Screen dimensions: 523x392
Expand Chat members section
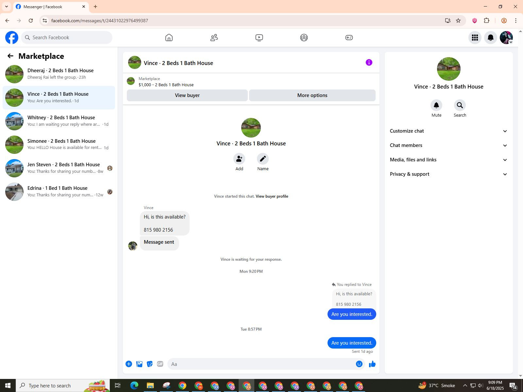(448, 145)
